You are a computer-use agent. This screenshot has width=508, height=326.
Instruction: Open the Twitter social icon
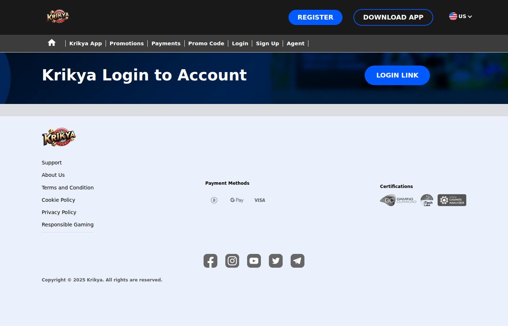[x=276, y=261]
